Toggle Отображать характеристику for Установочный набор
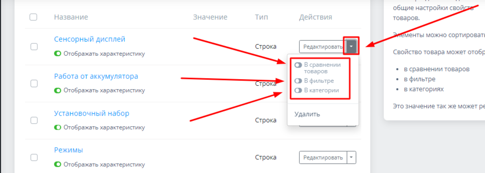Image resolution: width=485 pixels, height=173 pixels. 58,127
